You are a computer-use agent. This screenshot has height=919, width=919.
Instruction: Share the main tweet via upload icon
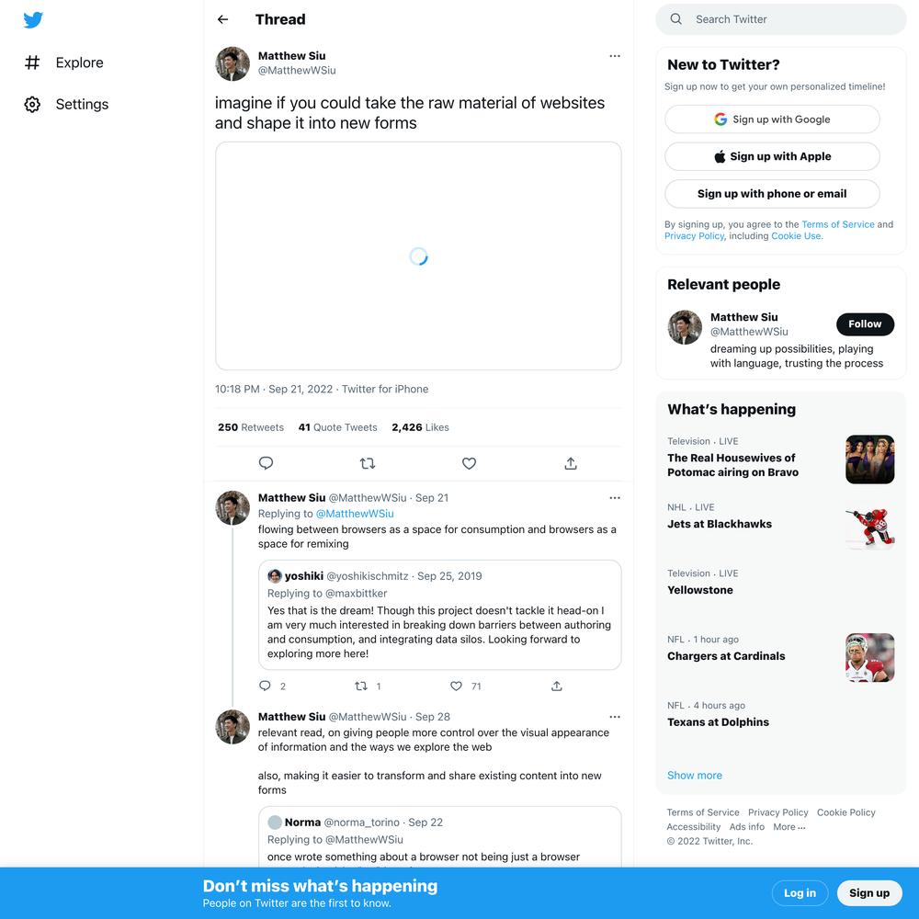coord(571,463)
